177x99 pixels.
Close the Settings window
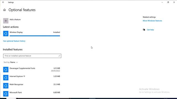(x=174, y=2)
